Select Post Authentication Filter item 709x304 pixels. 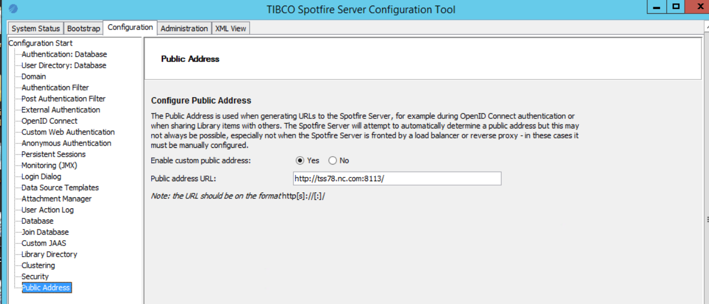(63, 99)
